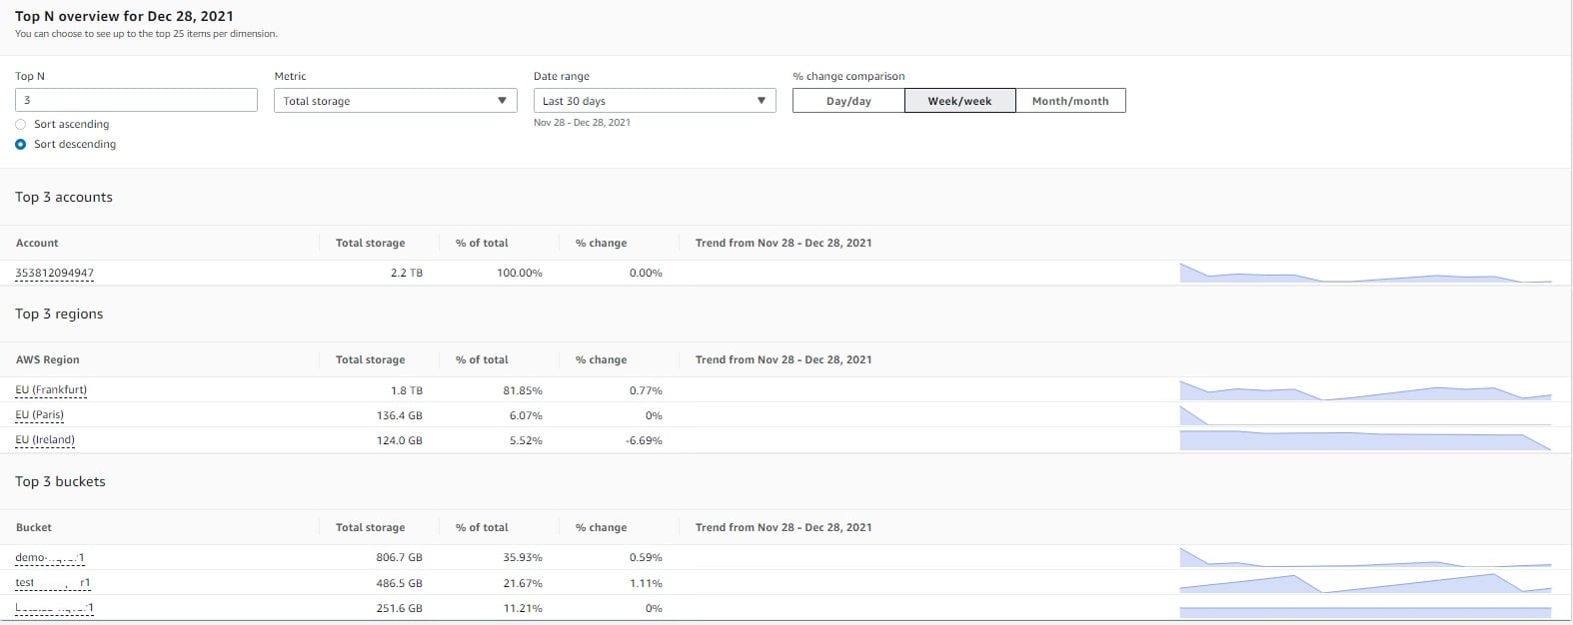Click the account storage trend sparkline
Screen dimensions: 1573x625
coord(1365,274)
